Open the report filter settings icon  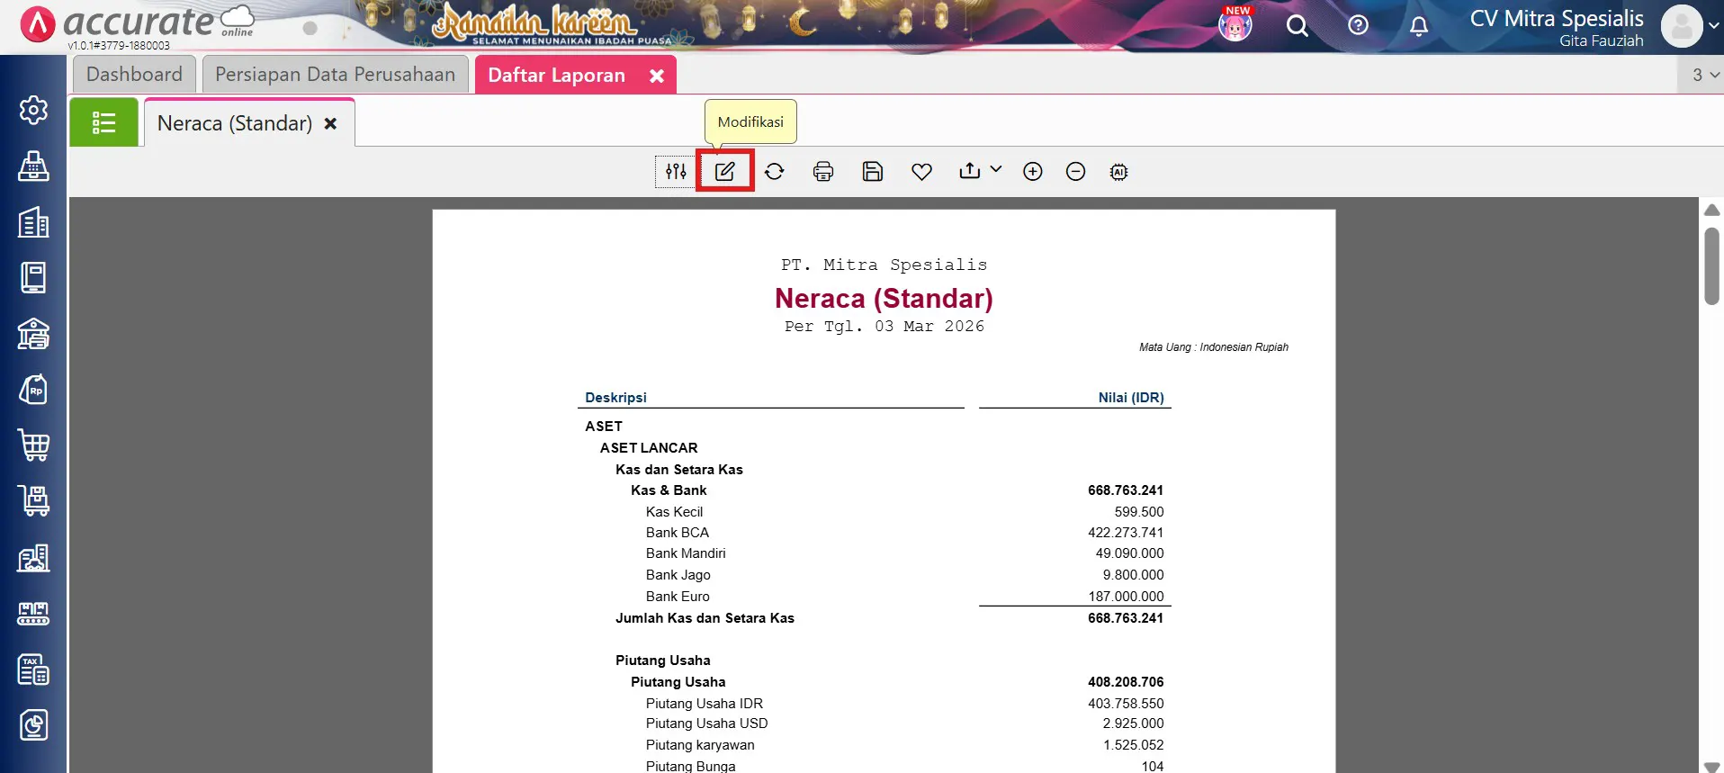point(676,171)
